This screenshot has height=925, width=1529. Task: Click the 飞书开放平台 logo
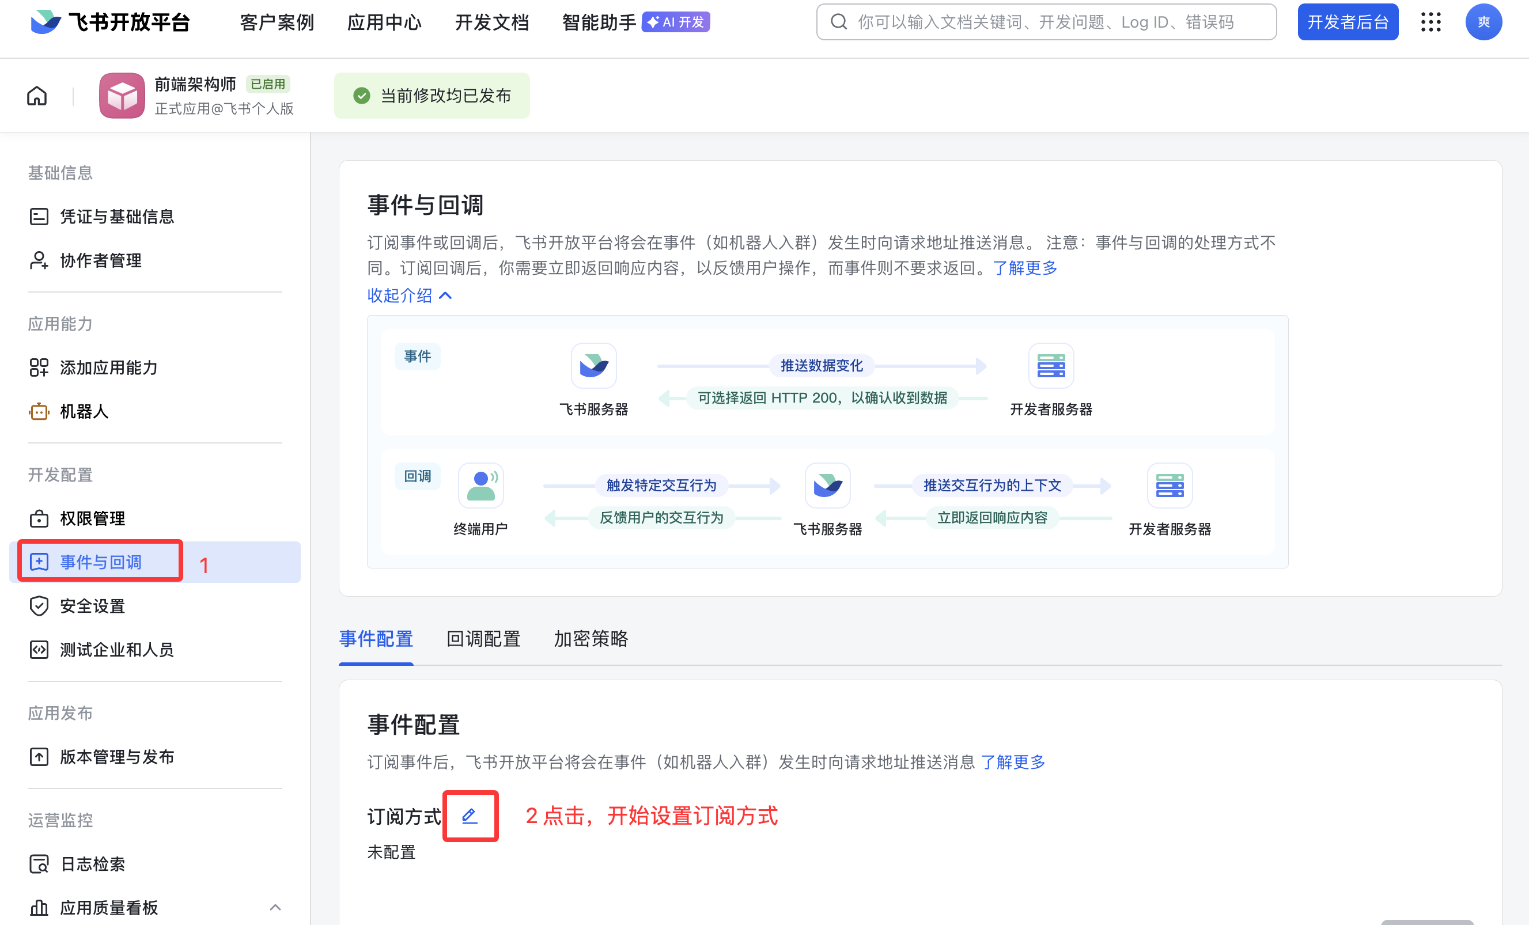[109, 22]
